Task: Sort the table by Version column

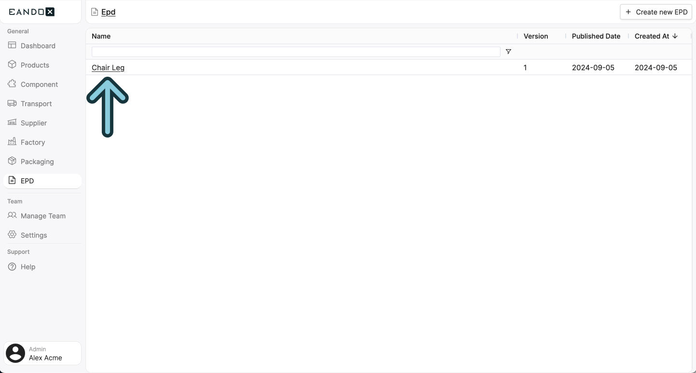Action: click(536, 36)
